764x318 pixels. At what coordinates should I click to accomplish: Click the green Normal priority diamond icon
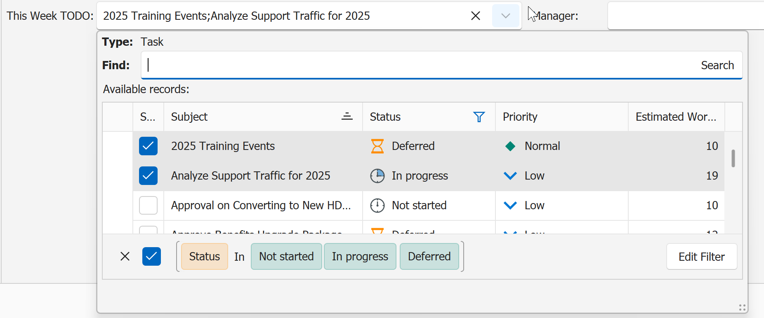coord(510,146)
